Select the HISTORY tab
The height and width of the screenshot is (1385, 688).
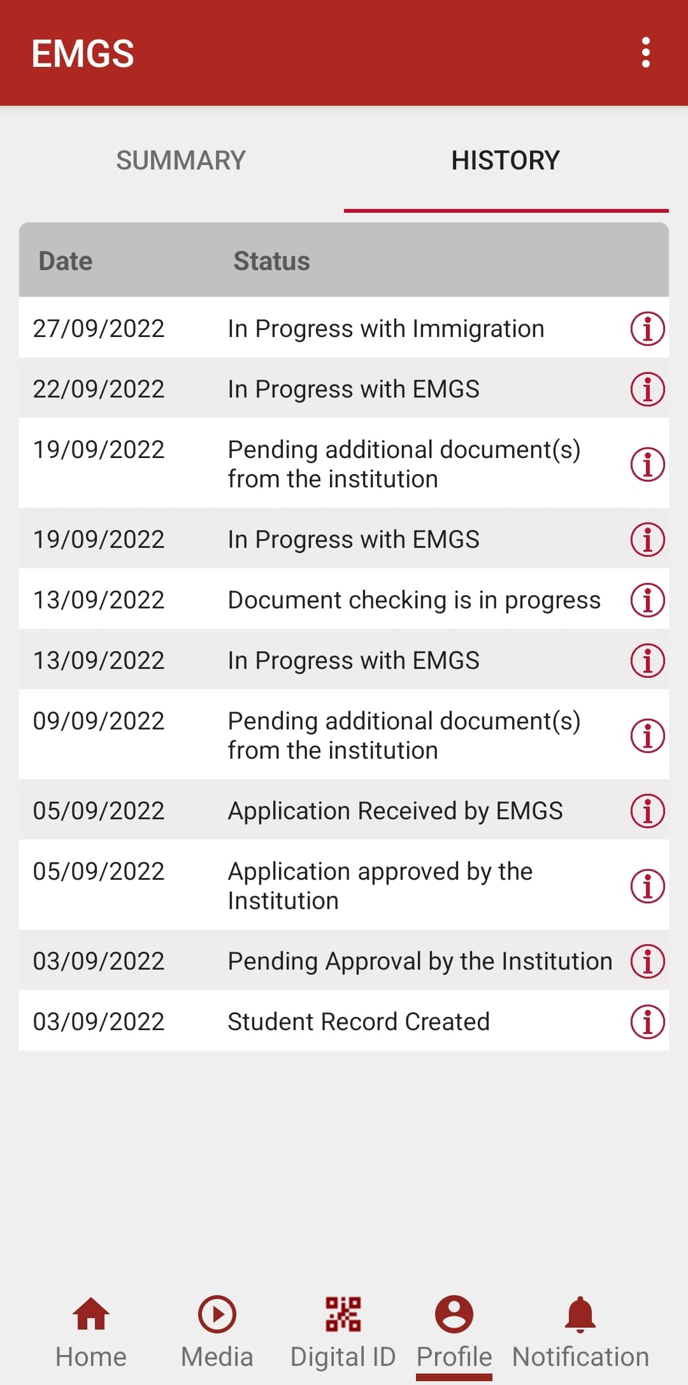506,161
